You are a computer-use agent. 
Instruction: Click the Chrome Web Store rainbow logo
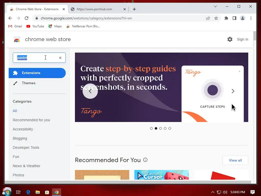tap(17, 39)
